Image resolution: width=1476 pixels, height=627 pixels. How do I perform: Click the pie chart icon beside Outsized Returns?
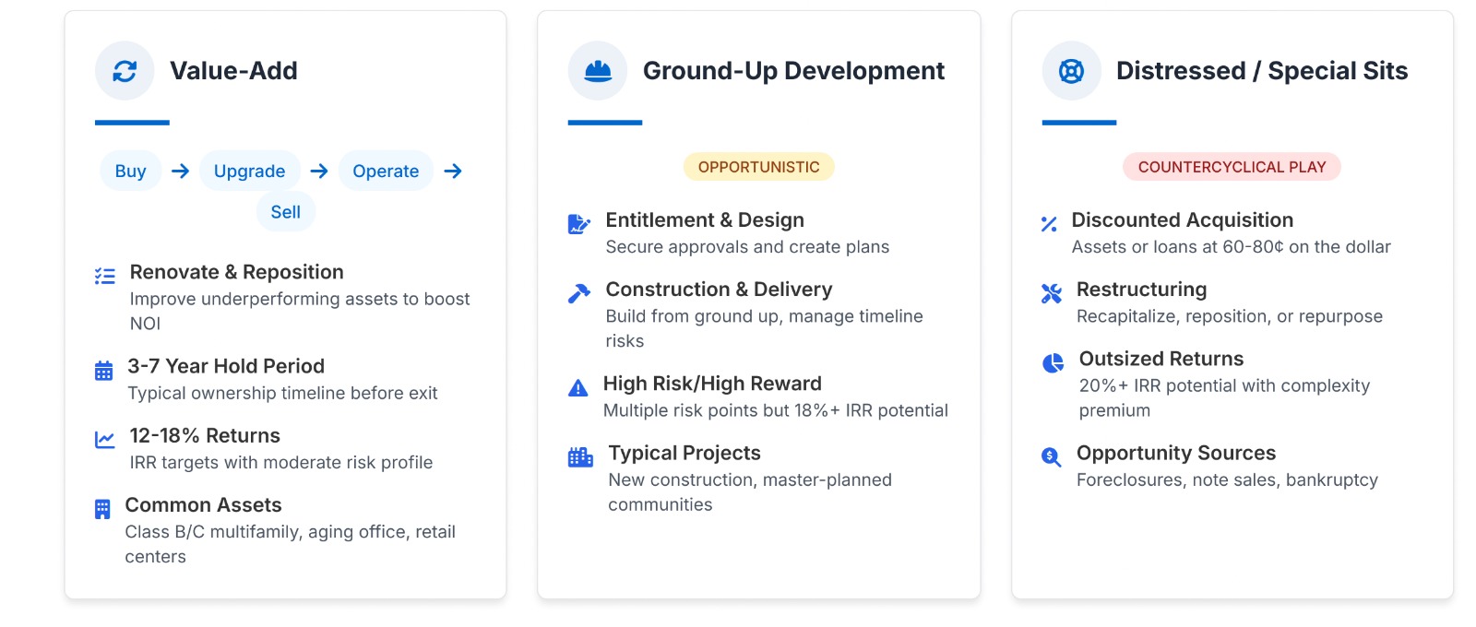[1053, 363]
